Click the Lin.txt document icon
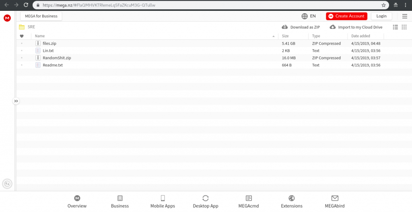The image size is (412, 212). pyautogui.click(x=38, y=51)
